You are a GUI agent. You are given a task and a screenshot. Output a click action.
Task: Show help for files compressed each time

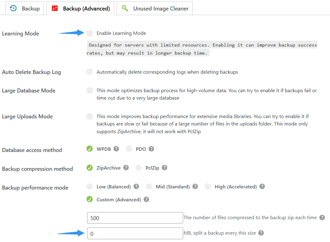click(322, 218)
